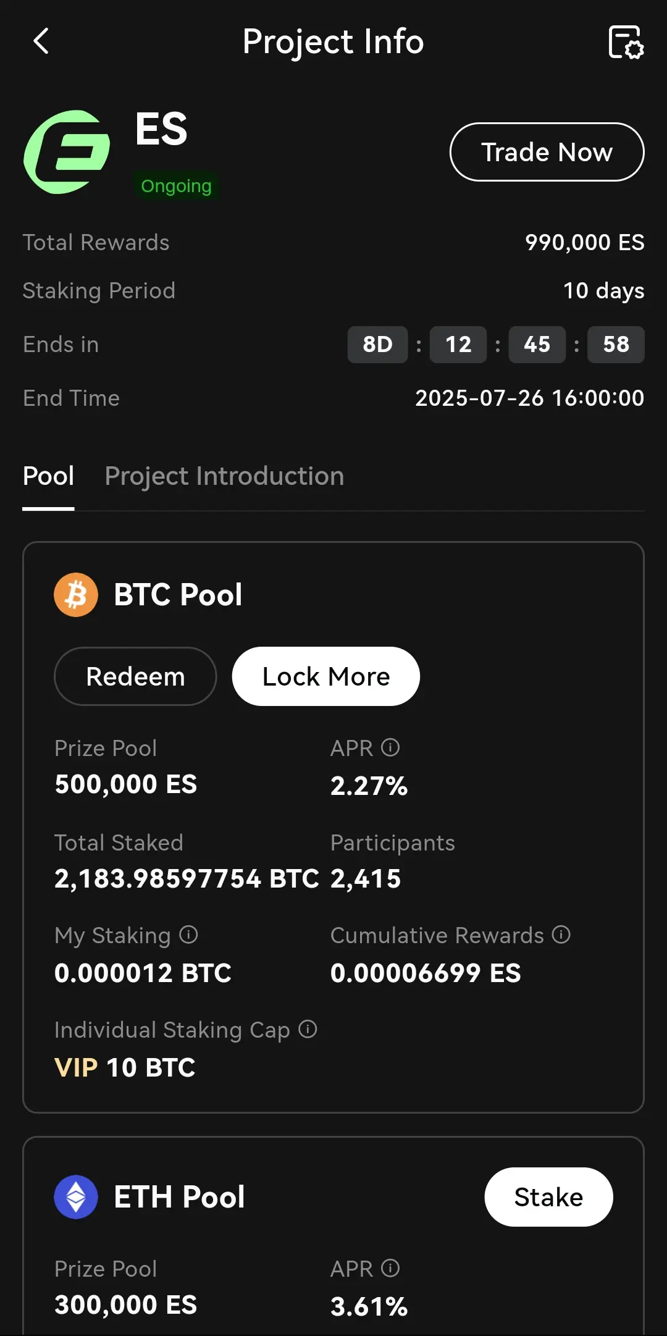Tap the Bitcoin icon in BTC Pool
Image resolution: width=667 pixels, height=1336 pixels.
pyautogui.click(x=76, y=595)
